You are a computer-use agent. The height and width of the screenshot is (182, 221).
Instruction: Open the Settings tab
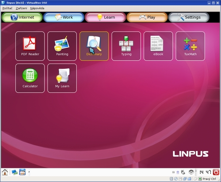(x=189, y=17)
